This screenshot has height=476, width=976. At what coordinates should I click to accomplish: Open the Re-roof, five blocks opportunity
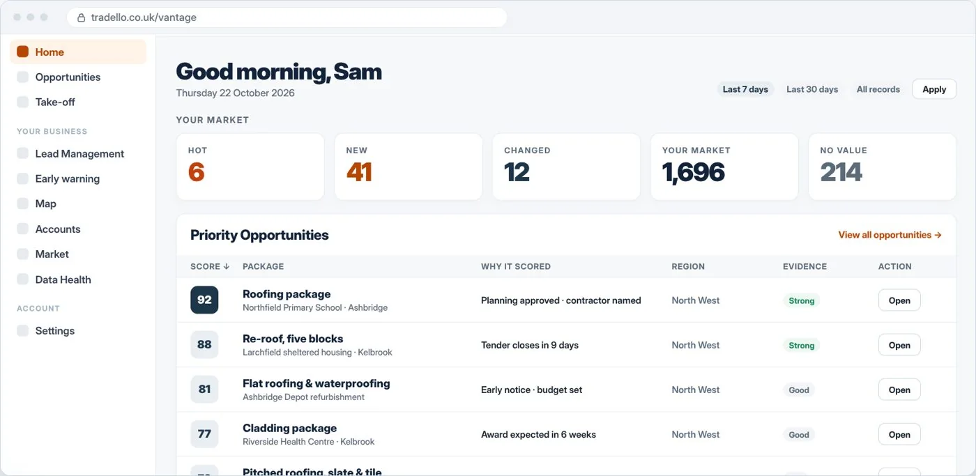(899, 345)
